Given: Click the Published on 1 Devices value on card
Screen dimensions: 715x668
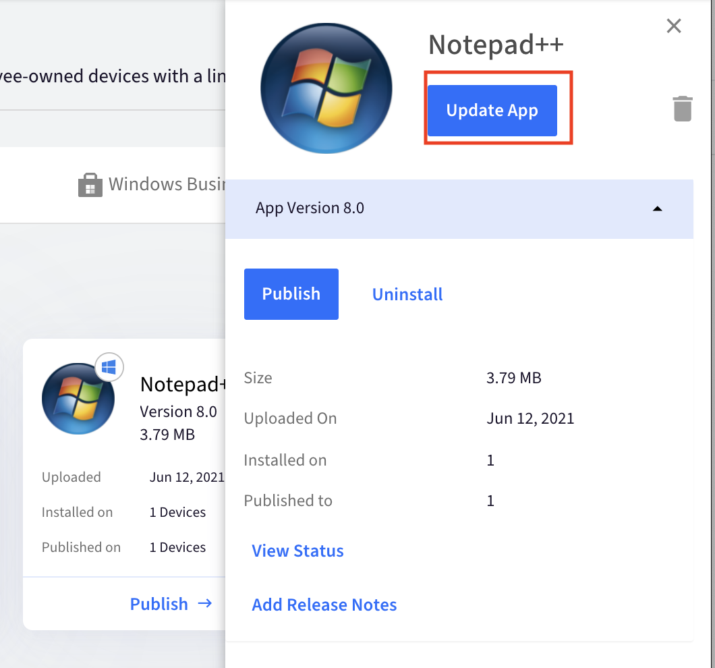Looking at the screenshot, I should (177, 547).
